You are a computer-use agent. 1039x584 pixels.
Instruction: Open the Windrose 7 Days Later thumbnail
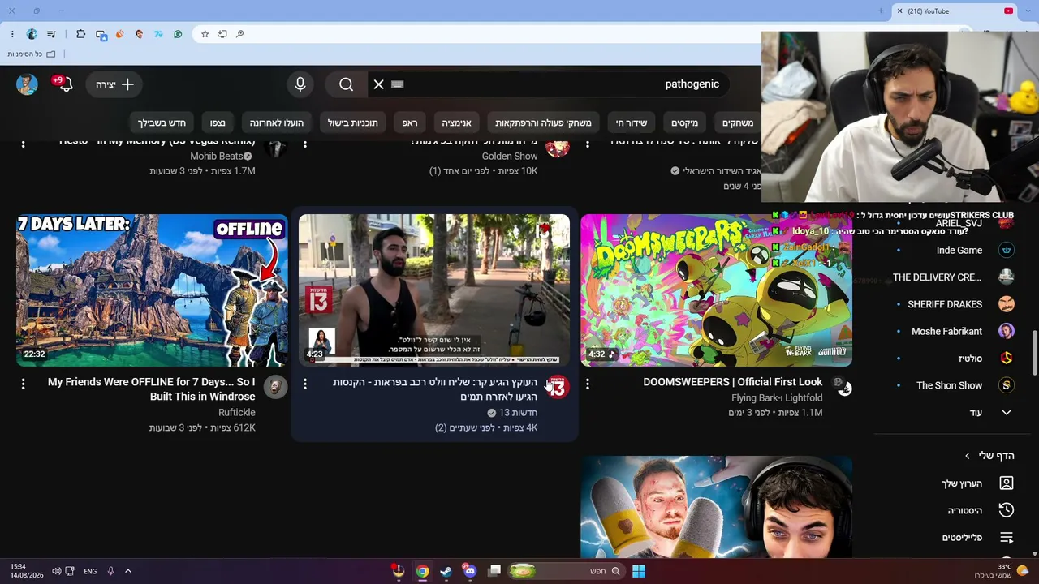(152, 290)
